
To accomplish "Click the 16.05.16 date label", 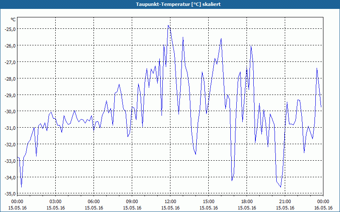I will tap(323, 208).
